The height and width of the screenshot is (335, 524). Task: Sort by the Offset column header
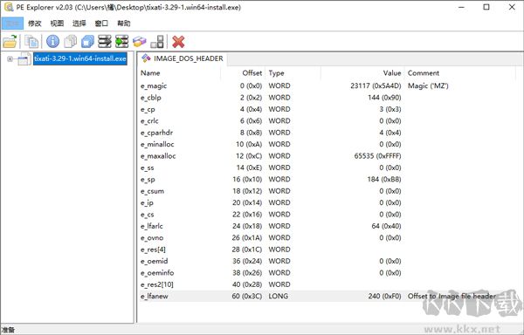pyautogui.click(x=243, y=73)
